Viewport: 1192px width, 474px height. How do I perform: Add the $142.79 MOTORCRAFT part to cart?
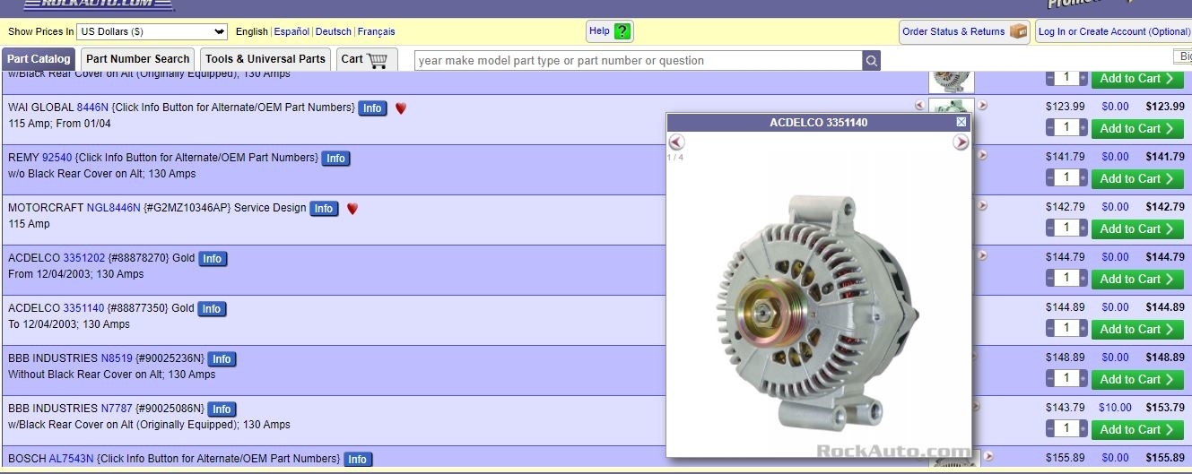1137,228
